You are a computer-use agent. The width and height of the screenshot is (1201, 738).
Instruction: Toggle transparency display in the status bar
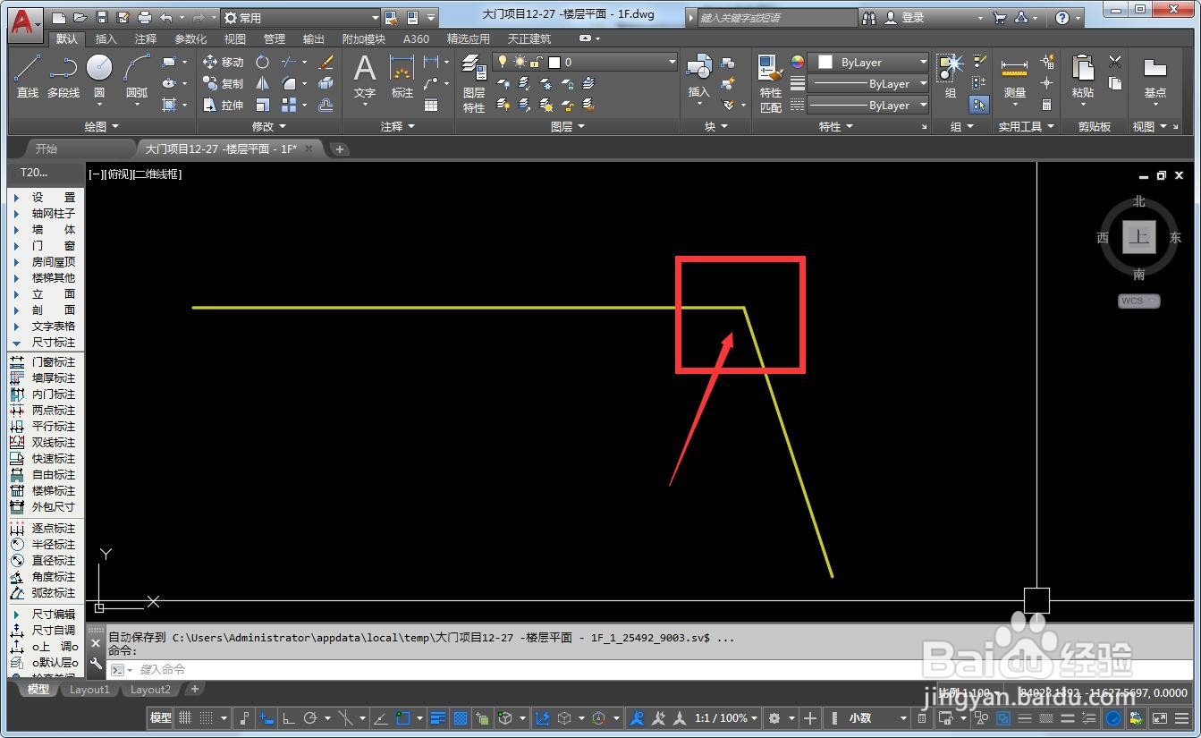pyautogui.click(x=461, y=717)
